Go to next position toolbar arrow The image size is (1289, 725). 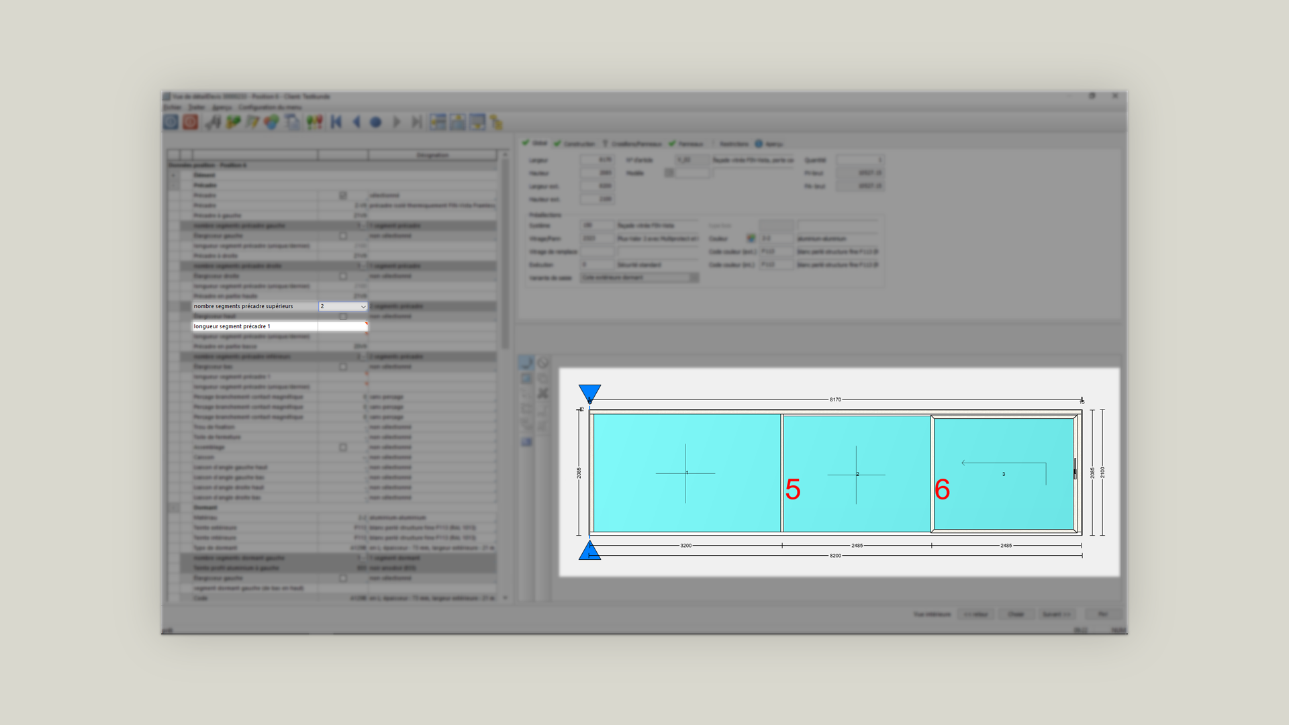pyautogui.click(x=397, y=122)
